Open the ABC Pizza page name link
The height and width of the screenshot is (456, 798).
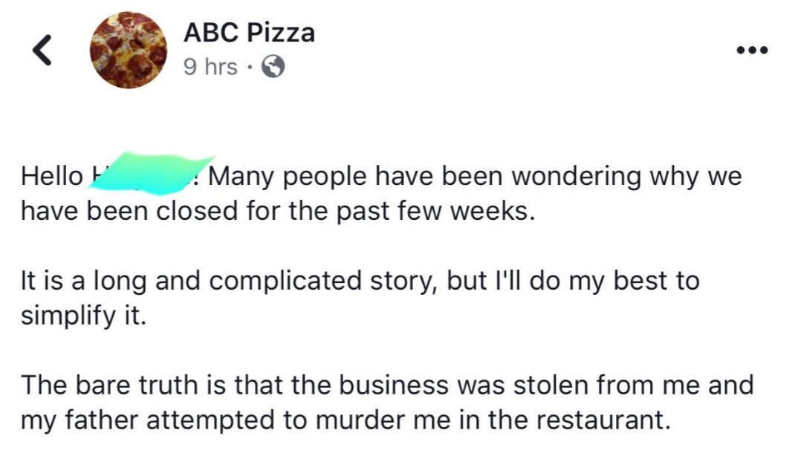click(248, 33)
